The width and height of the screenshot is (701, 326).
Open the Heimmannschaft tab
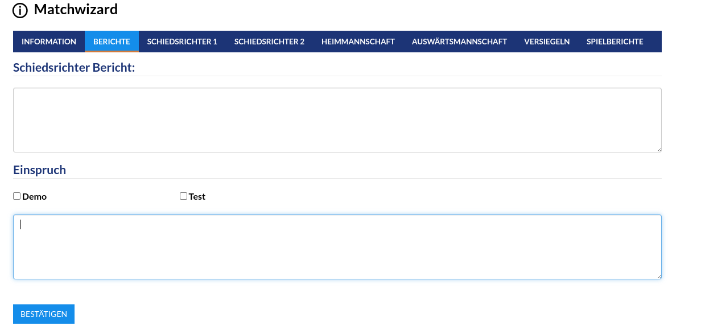click(358, 42)
